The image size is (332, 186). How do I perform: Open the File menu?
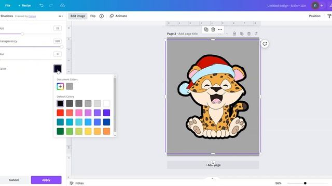pyautogui.click(x=8, y=6)
